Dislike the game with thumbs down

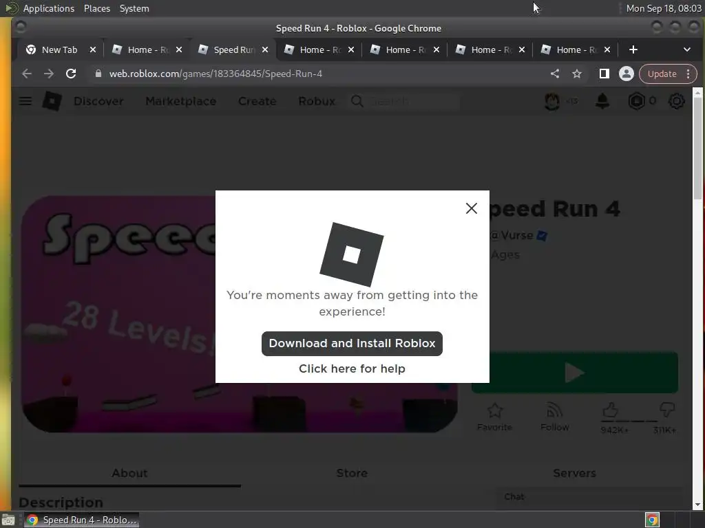point(667,410)
